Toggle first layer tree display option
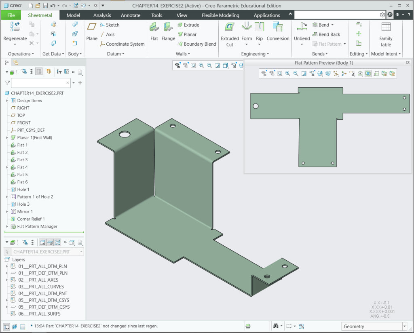Screen dimensions: 414x333 [x=42, y=242]
